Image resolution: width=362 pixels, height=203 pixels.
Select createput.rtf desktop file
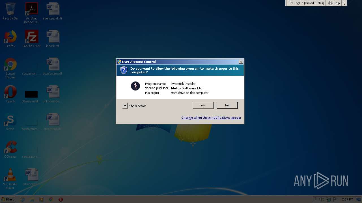pyautogui.click(x=53, y=122)
